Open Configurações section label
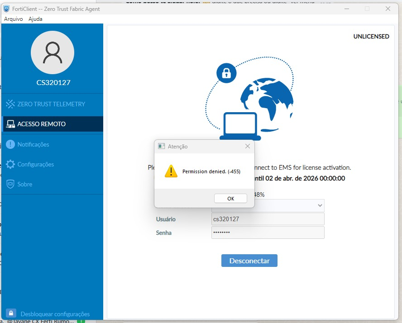Screen dimensions: 402x323 (36, 165)
